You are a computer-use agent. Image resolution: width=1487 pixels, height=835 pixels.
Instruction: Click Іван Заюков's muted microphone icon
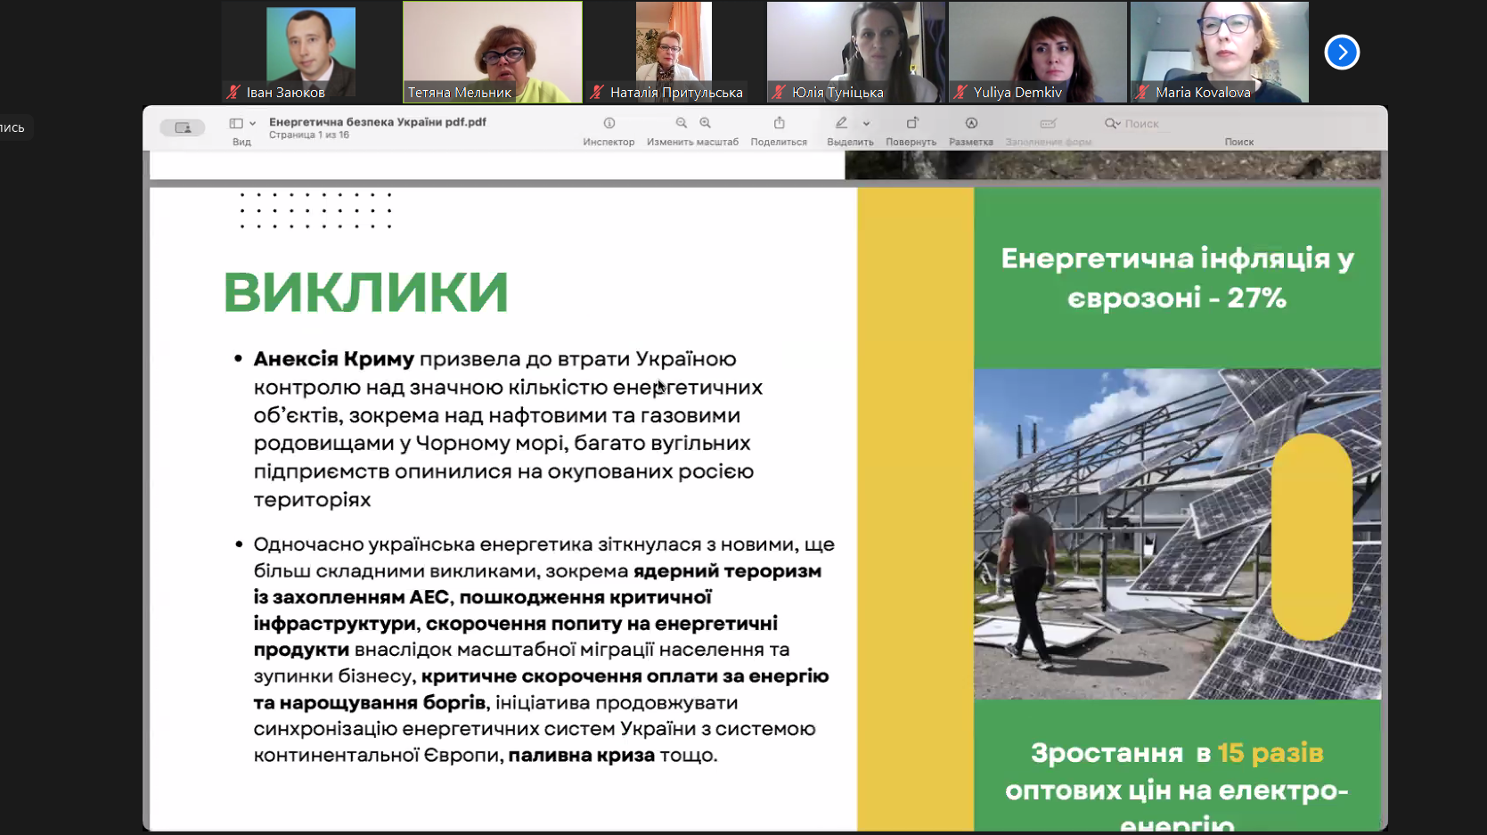(x=234, y=92)
